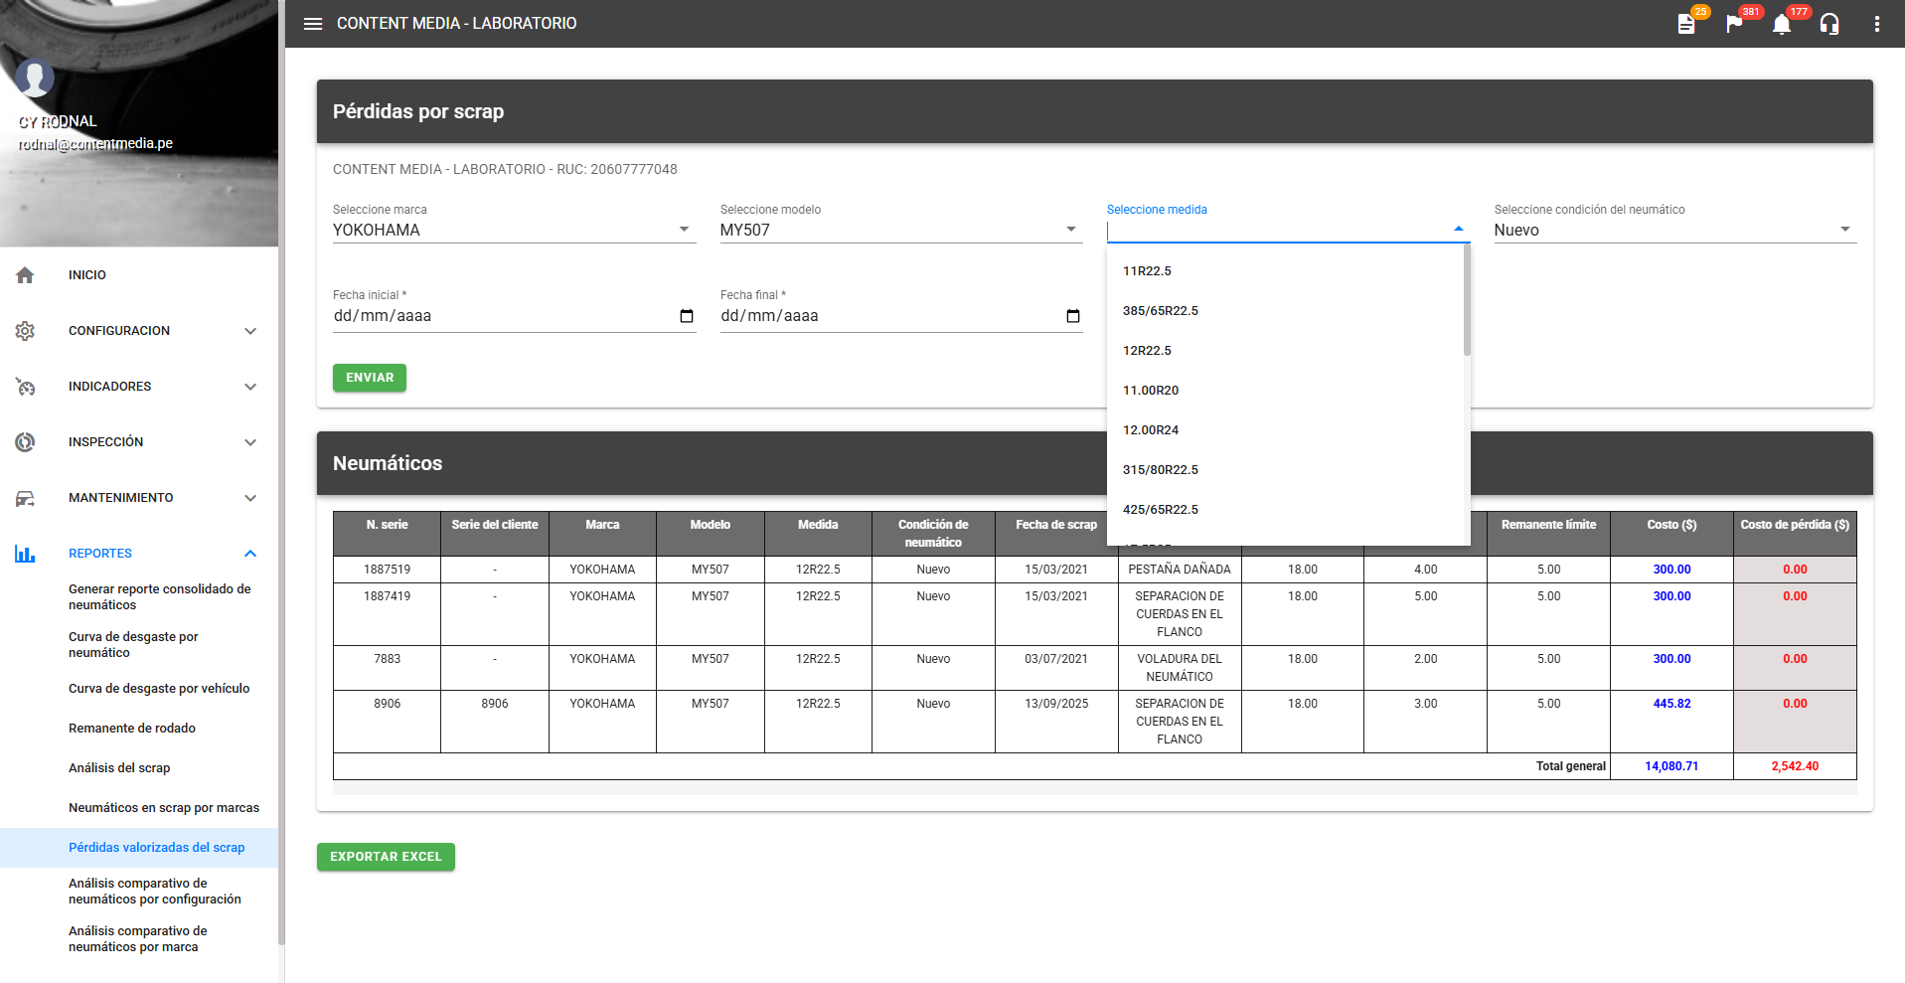
Task: Open the Seleccione modelo dropdown
Action: [x=900, y=230]
